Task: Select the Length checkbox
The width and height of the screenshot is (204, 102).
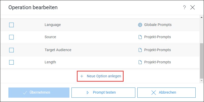Action: [11, 62]
